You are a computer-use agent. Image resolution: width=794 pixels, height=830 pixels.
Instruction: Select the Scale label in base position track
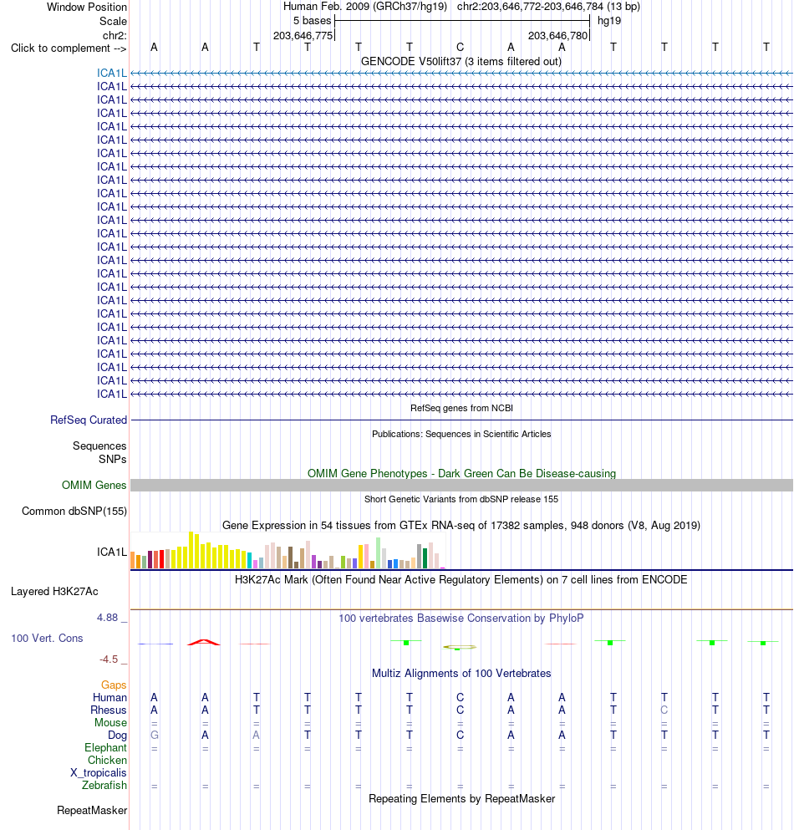pyautogui.click(x=114, y=21)
